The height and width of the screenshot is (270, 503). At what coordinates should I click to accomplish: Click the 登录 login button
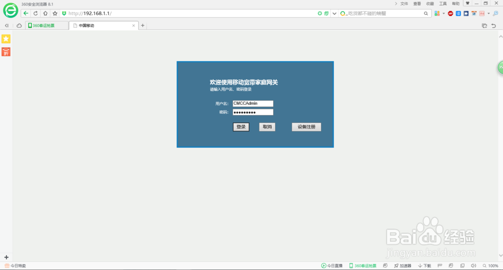tap(241, 126)
